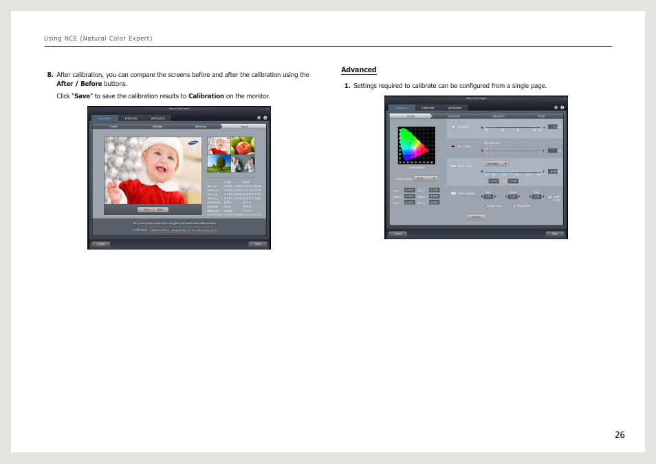
Task: Switch to Uniformity tab in left window
Action: pyautogui.click(x=131, y=118)
